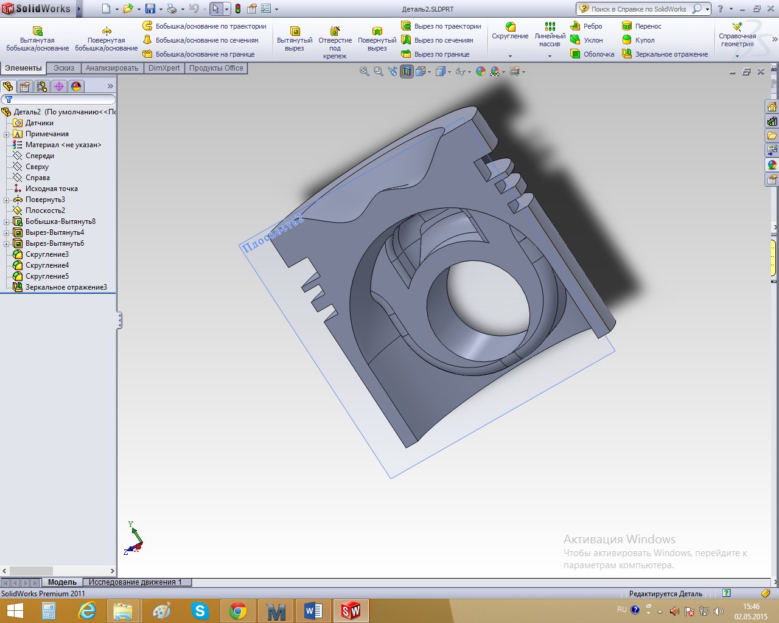Toggle the Section View button
This screenshot has width=779, height=623.
[x=407, y=71]
